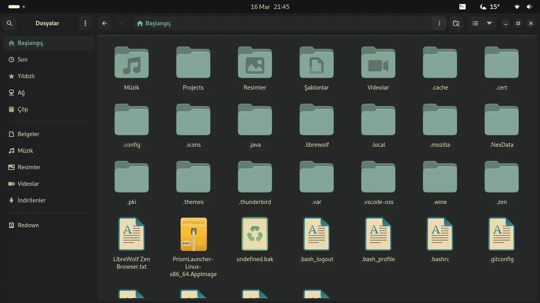Select the .java folder icon
Image resolution: width=540 pixels, height=303 pixels.
click(x=255, y=120)
